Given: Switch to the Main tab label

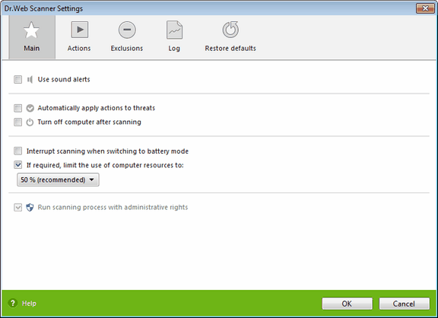Looking at the screenshot, I should 32,49.
